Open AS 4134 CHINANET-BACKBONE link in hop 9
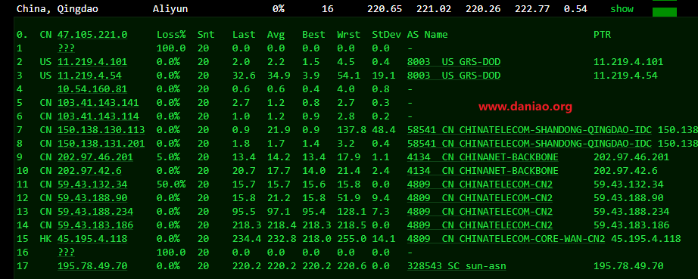 tap(482, 157)
